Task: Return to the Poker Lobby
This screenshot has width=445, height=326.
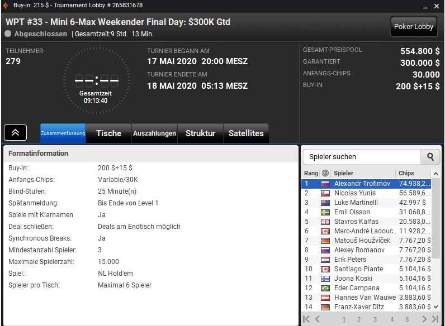Action: pos(414,27)
